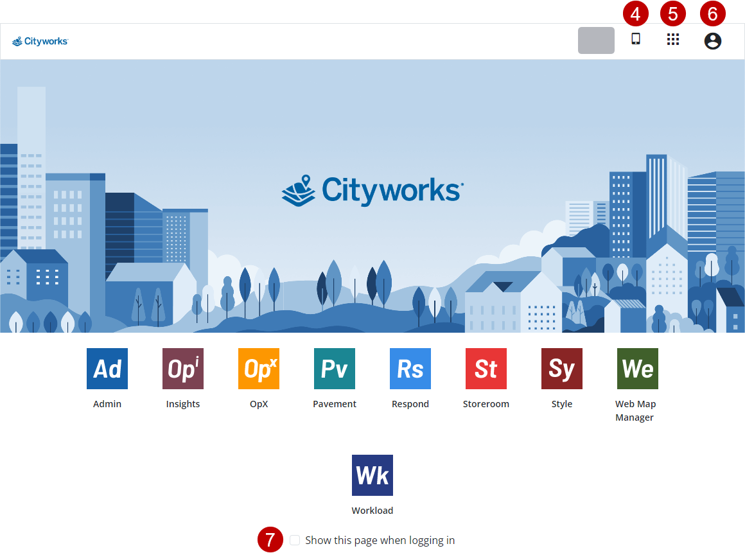Click the large Cityworks banner logo
The height and width of the screenshot is (553, 745).
(x=372, y=191)
